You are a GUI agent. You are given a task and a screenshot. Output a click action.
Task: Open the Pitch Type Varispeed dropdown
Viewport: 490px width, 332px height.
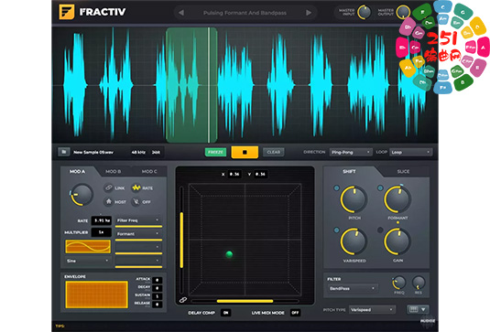pos(372,309)
